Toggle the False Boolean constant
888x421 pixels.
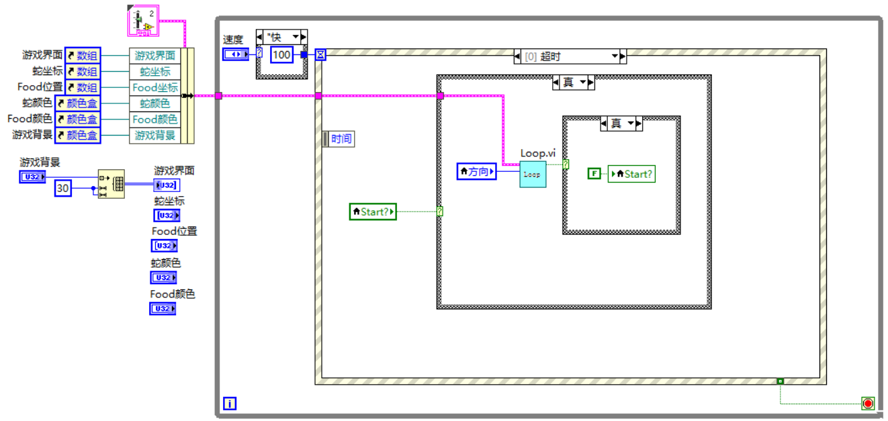(x=594, y=174)
